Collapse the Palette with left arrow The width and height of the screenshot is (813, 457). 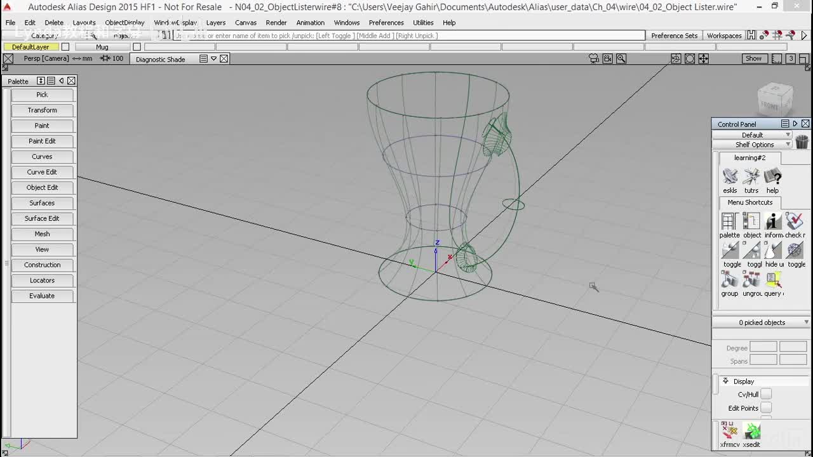(x=61, y=81)
